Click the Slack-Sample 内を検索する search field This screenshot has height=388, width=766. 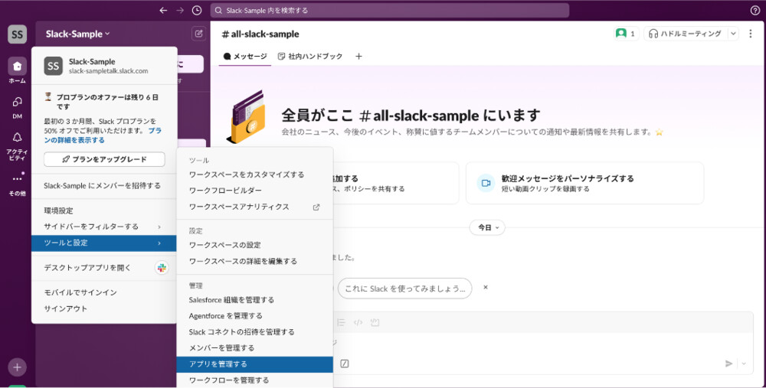point(389,10)
